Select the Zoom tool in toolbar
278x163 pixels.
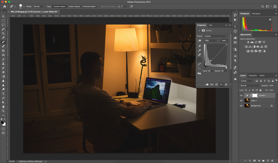(3, 111)
